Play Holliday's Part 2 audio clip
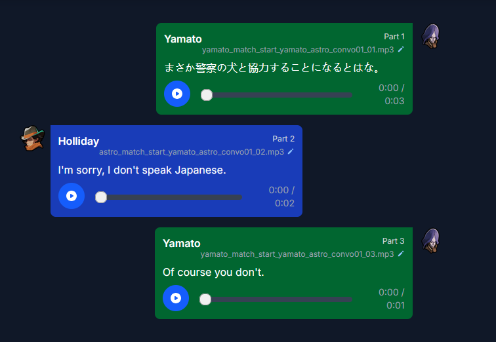Viewport: 496px width, 342px height. (x=72, y=196)
